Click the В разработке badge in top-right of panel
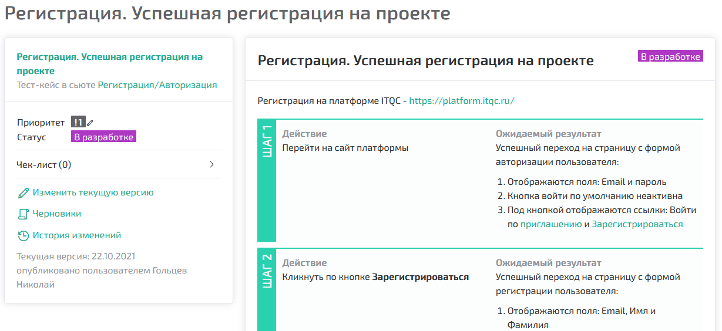This screenshot has width=722, height=331. coord(670,57)
